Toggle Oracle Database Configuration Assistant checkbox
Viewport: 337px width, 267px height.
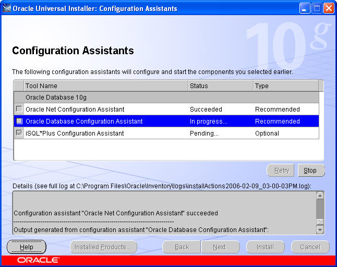tap(19, 121)
